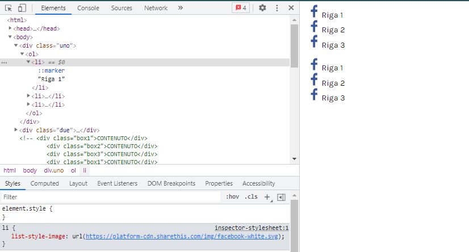Expand the head element node

(11, 28)
